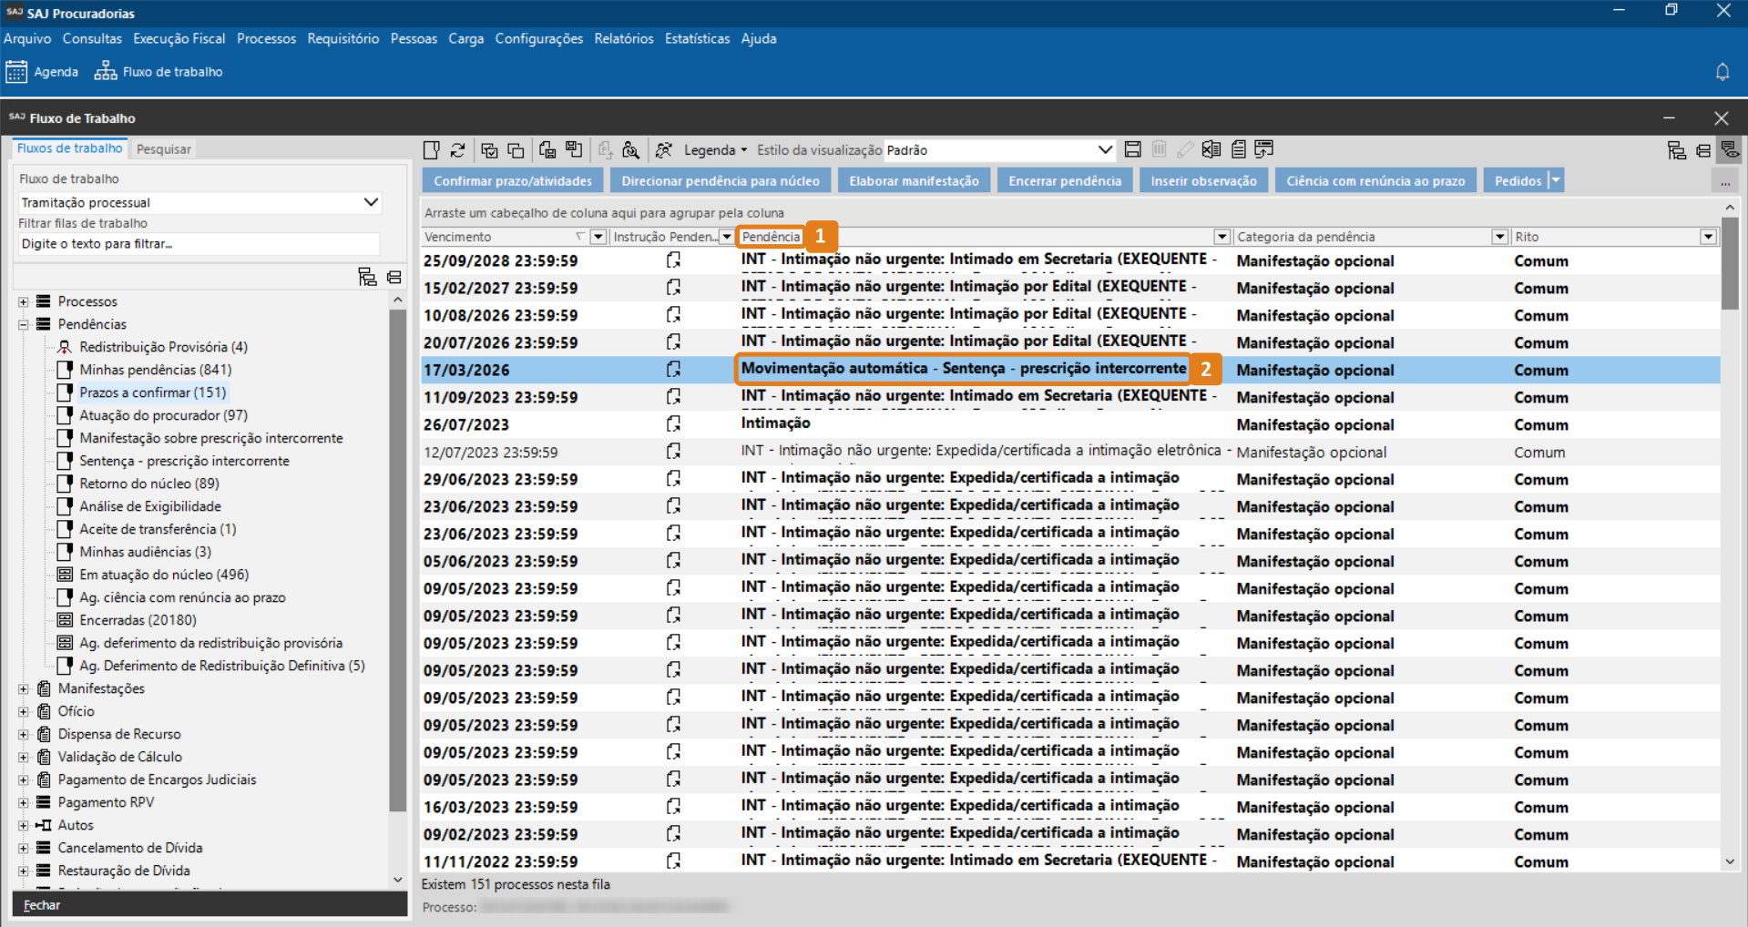Expand the Processos tree node

point(24,301)
